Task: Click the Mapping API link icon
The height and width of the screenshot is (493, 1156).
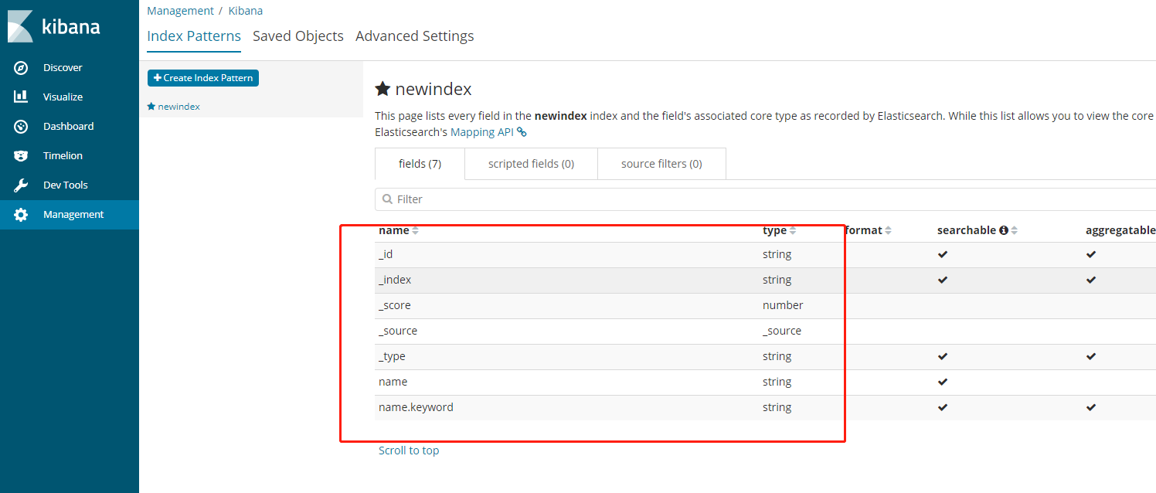Action: [x=522, y=132]
